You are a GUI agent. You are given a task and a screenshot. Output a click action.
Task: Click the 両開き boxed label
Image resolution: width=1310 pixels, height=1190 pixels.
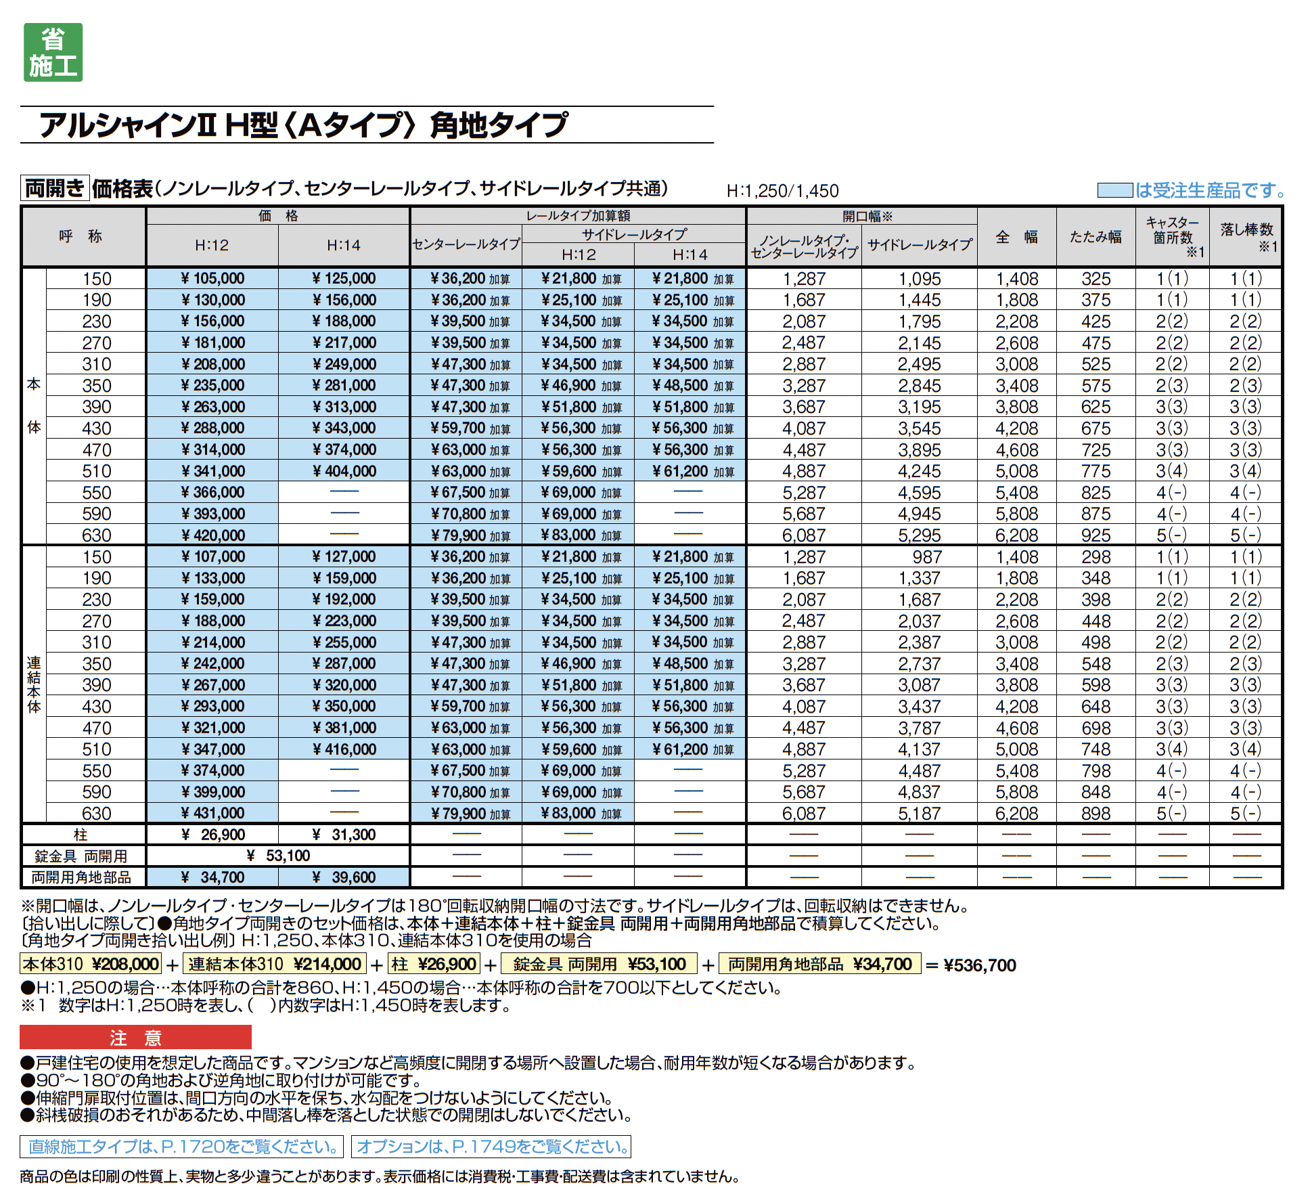tap(55, 188)
